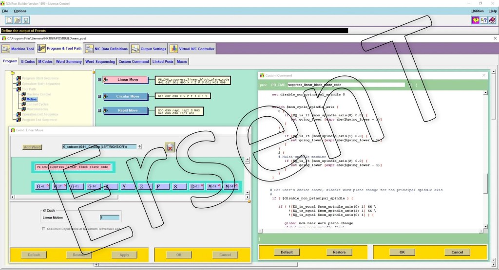This screenshot has width=499, height=270.
Task: Collapse the Rapid Move event block
Action: (99, 111)
